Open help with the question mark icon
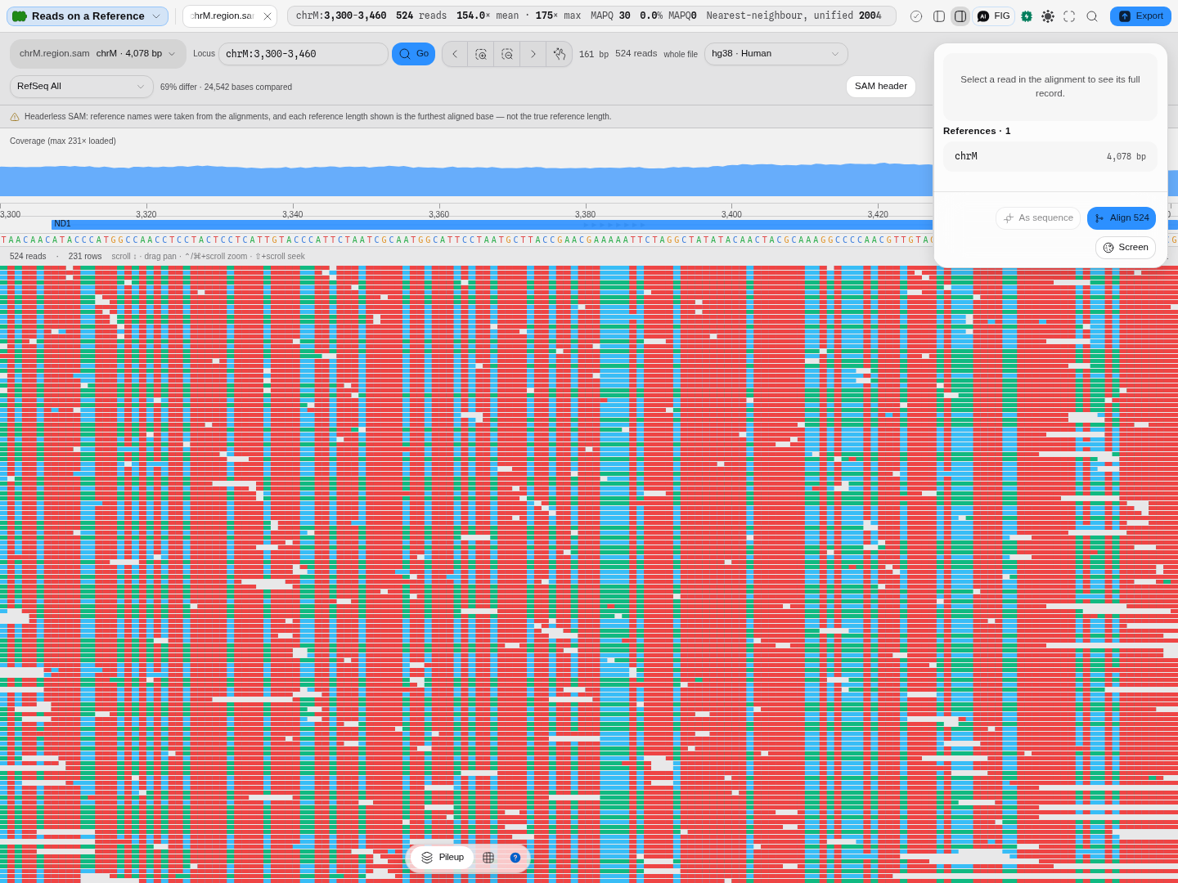The height and width of the screenshot is (883, 1178). tap(515, 858)
